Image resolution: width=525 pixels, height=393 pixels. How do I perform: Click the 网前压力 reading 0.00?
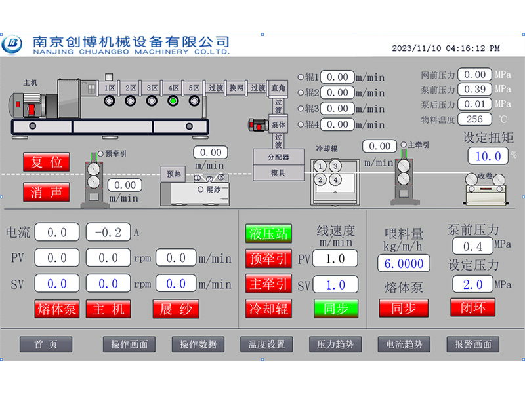(474, 75)
